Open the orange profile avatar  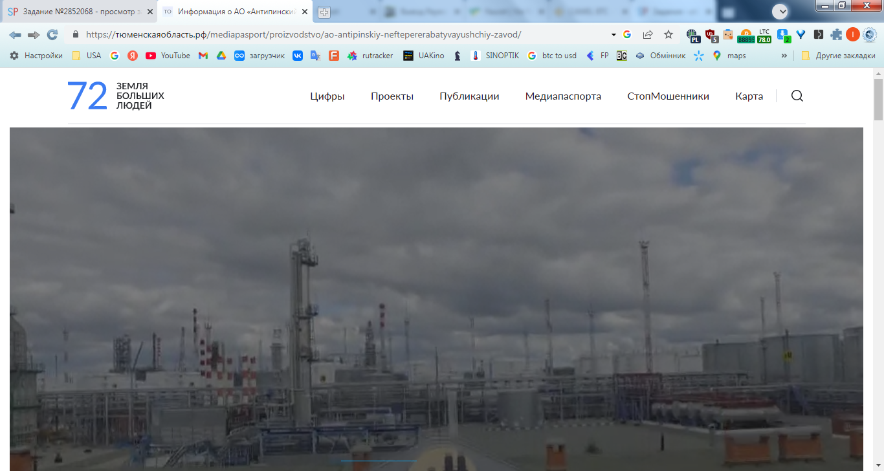(853, 34)
